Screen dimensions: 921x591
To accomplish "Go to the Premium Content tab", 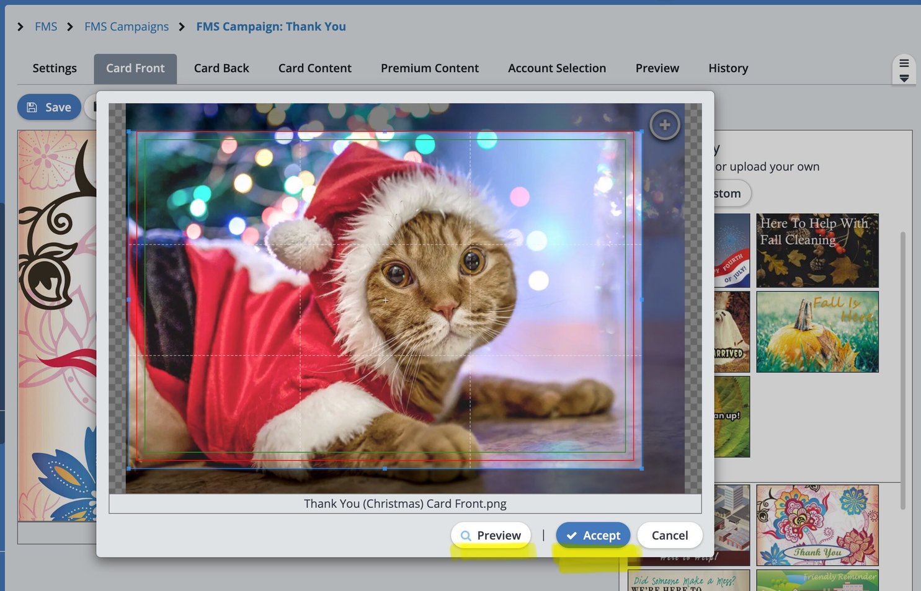I will (x=430, y=68).
